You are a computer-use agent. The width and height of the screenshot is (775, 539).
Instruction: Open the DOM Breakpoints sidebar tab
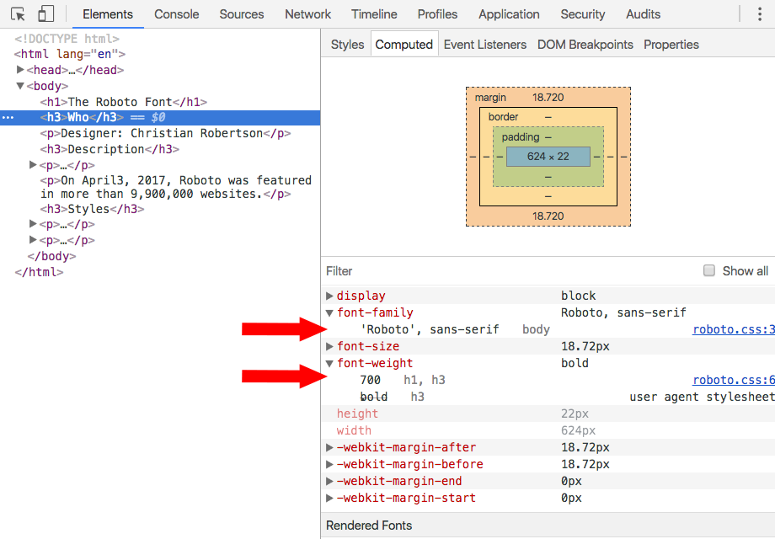tap(585, 45)
